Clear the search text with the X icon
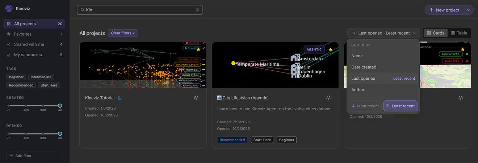Viewport: 478px width, 163px height. click(x=197, y=10)
